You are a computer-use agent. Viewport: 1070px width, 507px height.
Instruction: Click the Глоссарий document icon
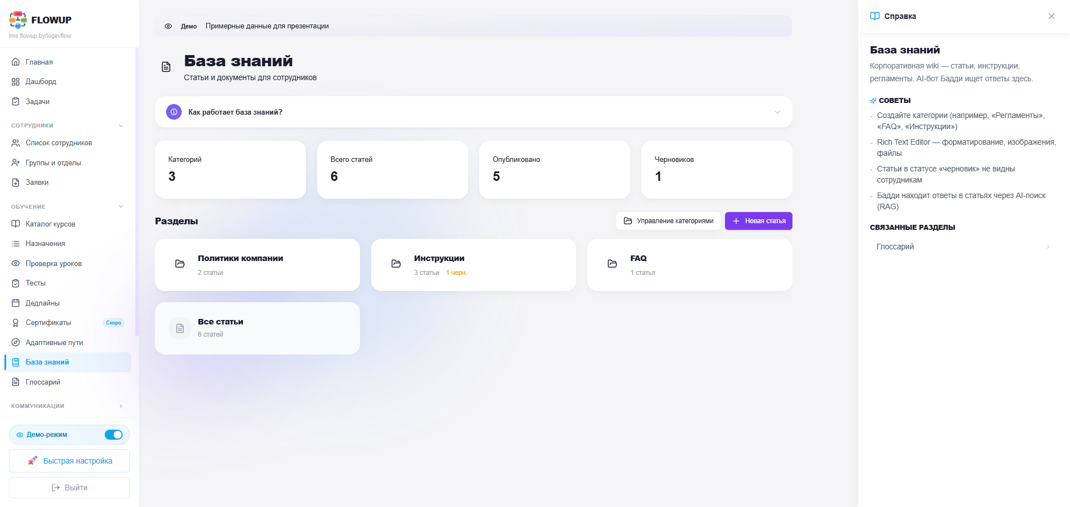pyautogui.click(x=16, y=382)
